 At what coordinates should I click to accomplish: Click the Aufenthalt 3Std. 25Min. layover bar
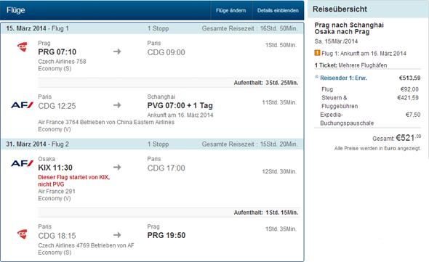[x=169, y=83]
